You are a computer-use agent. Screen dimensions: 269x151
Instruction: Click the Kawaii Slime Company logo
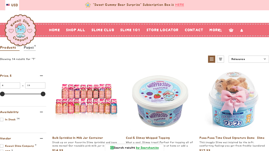point(21,30)
